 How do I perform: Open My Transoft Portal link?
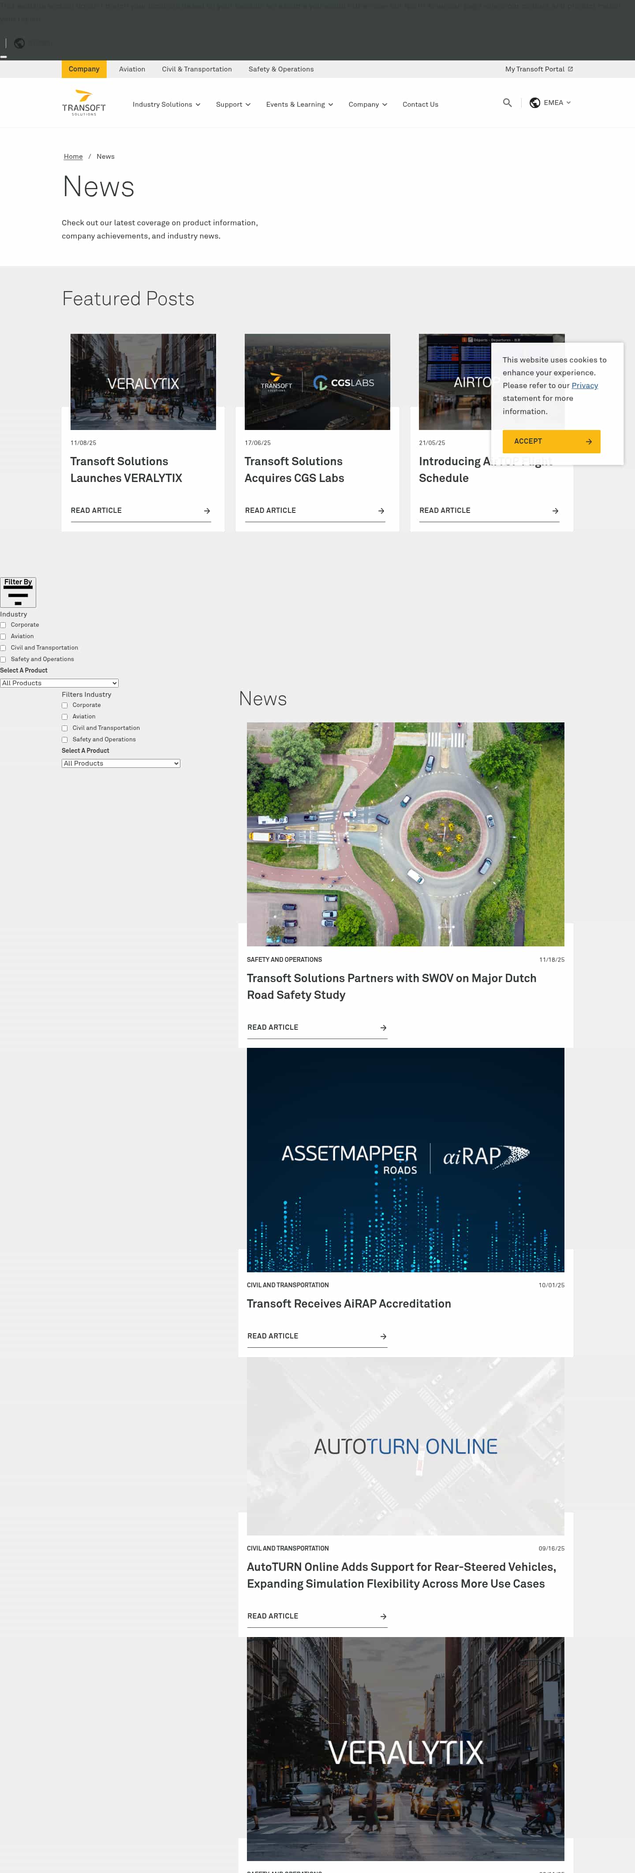pyautogui.click(x=539, y=69)
